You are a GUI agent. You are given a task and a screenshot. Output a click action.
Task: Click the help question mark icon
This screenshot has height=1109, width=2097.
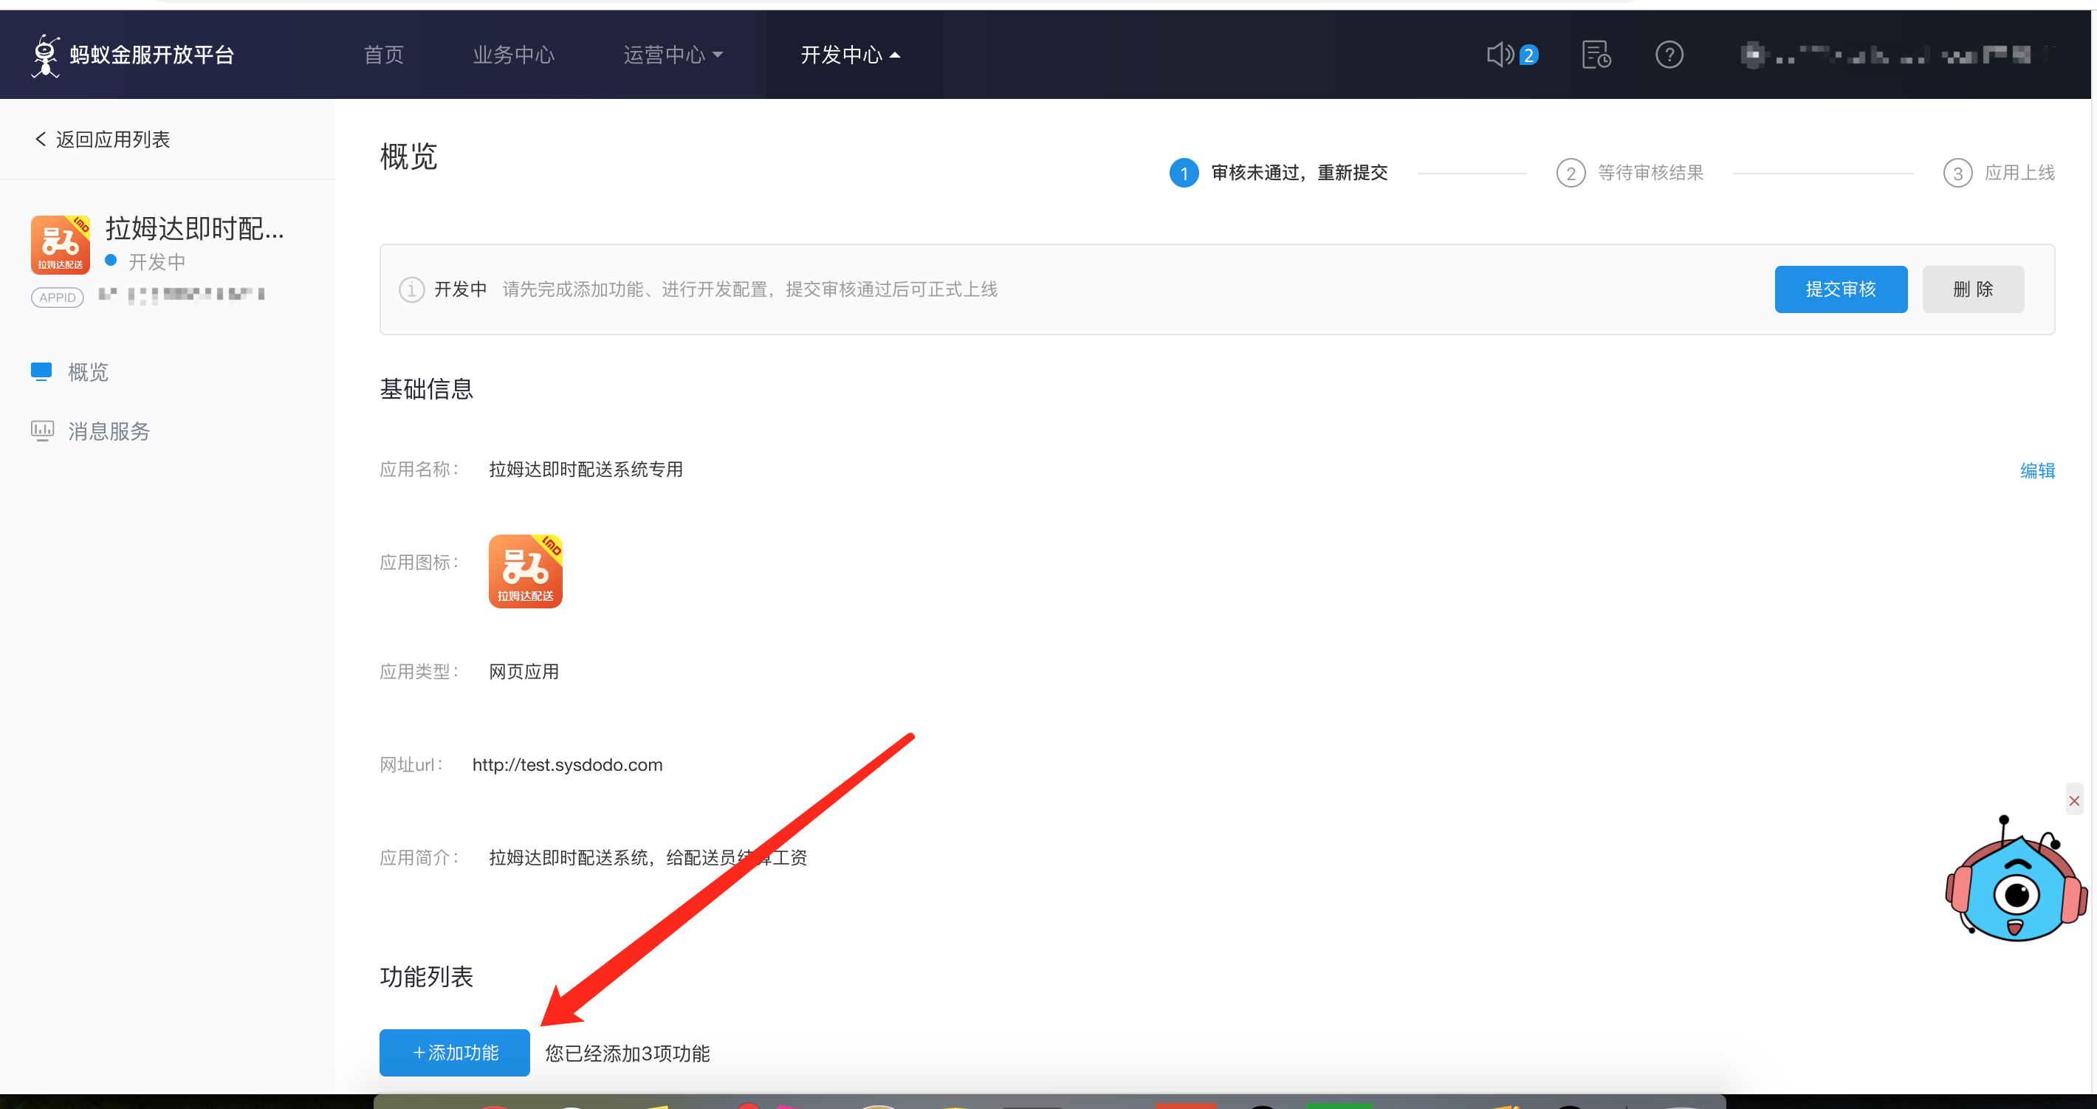point(1669,55)
